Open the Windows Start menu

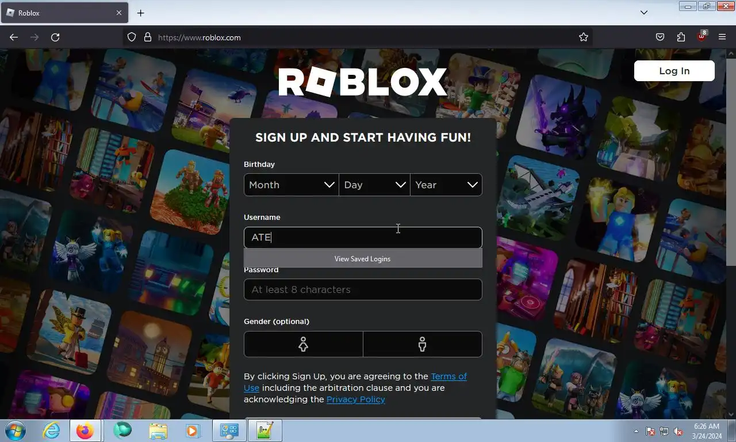coord(14,430)
